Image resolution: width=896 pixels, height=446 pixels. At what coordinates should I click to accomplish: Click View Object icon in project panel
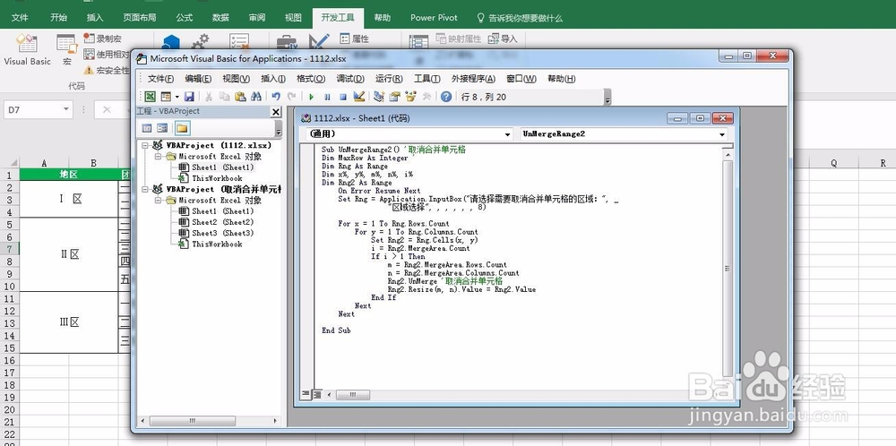(162, 128)
